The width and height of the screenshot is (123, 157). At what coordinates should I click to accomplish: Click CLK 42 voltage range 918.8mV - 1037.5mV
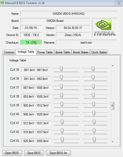click(x=36, y=132)
